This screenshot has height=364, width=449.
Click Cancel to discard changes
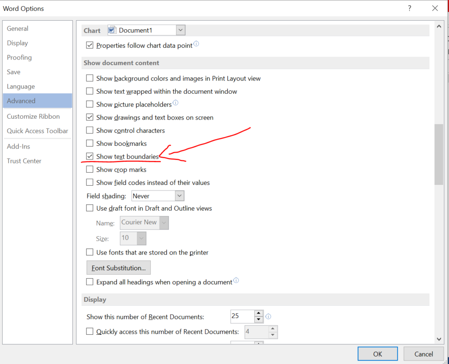[424, 354]
